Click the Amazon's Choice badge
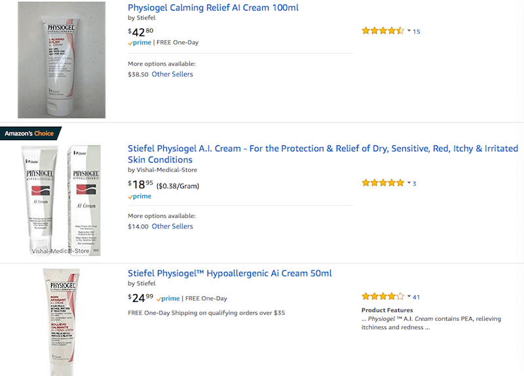The height and width of the screenshot is (376, 524). point(30,134)
